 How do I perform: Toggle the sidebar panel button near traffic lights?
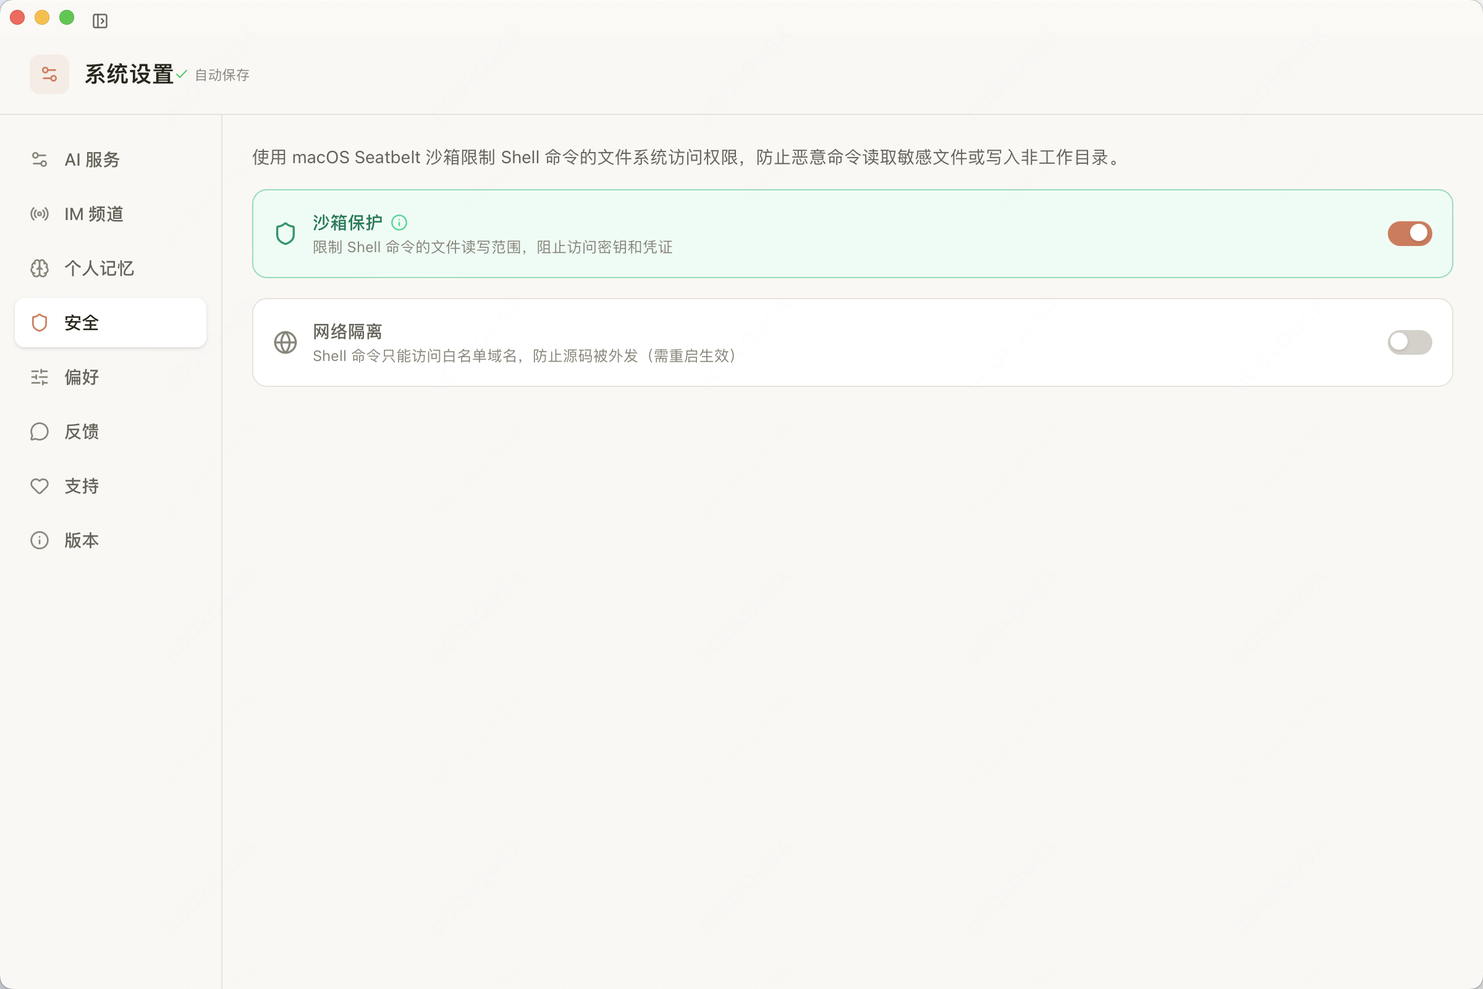point(101,21)
